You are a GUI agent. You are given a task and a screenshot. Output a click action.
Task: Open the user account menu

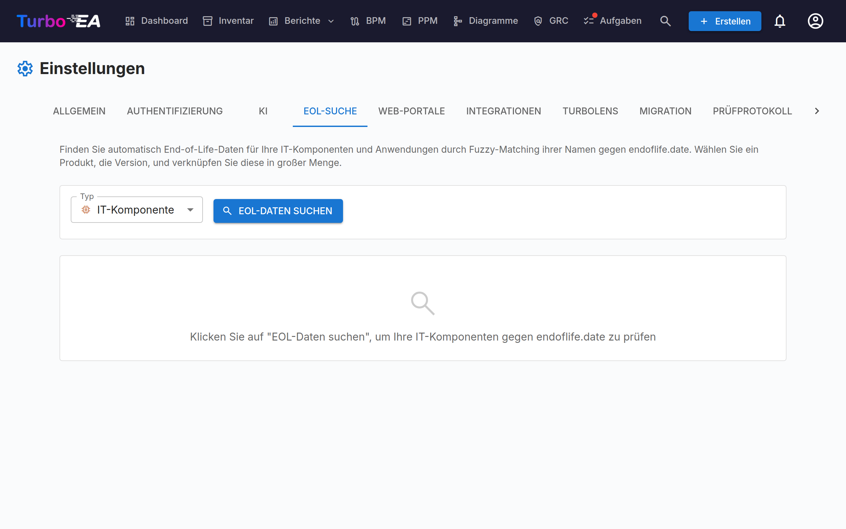tap(815, 21)
